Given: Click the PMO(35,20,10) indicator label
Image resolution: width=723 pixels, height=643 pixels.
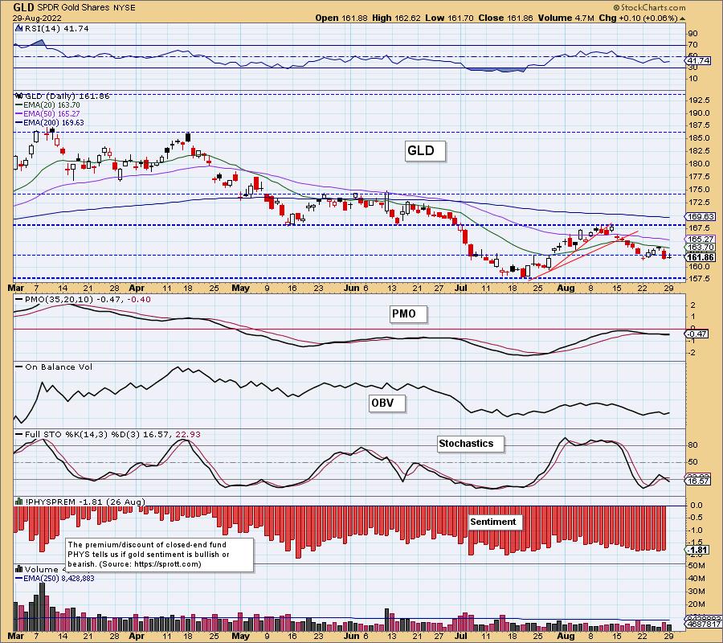Looking at the screenshot, I should click(x=88, y=299).
